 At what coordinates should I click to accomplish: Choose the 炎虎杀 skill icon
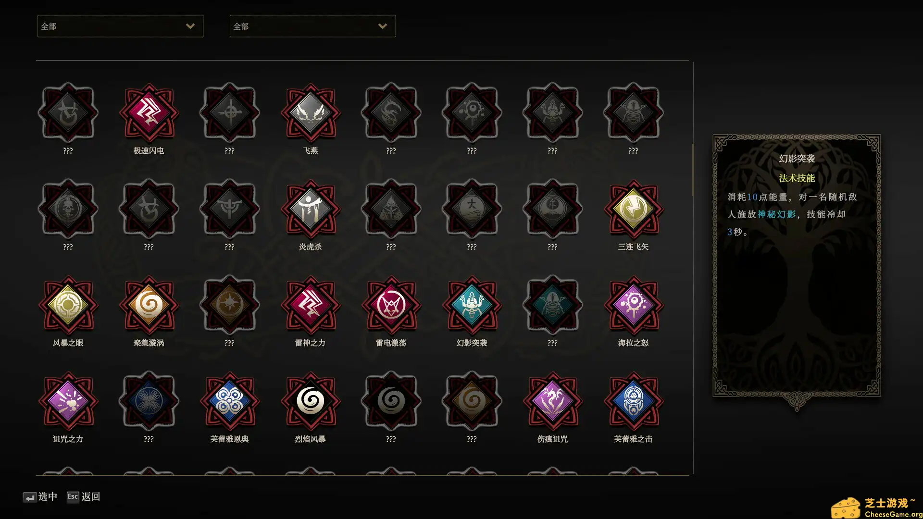[310, 209]
